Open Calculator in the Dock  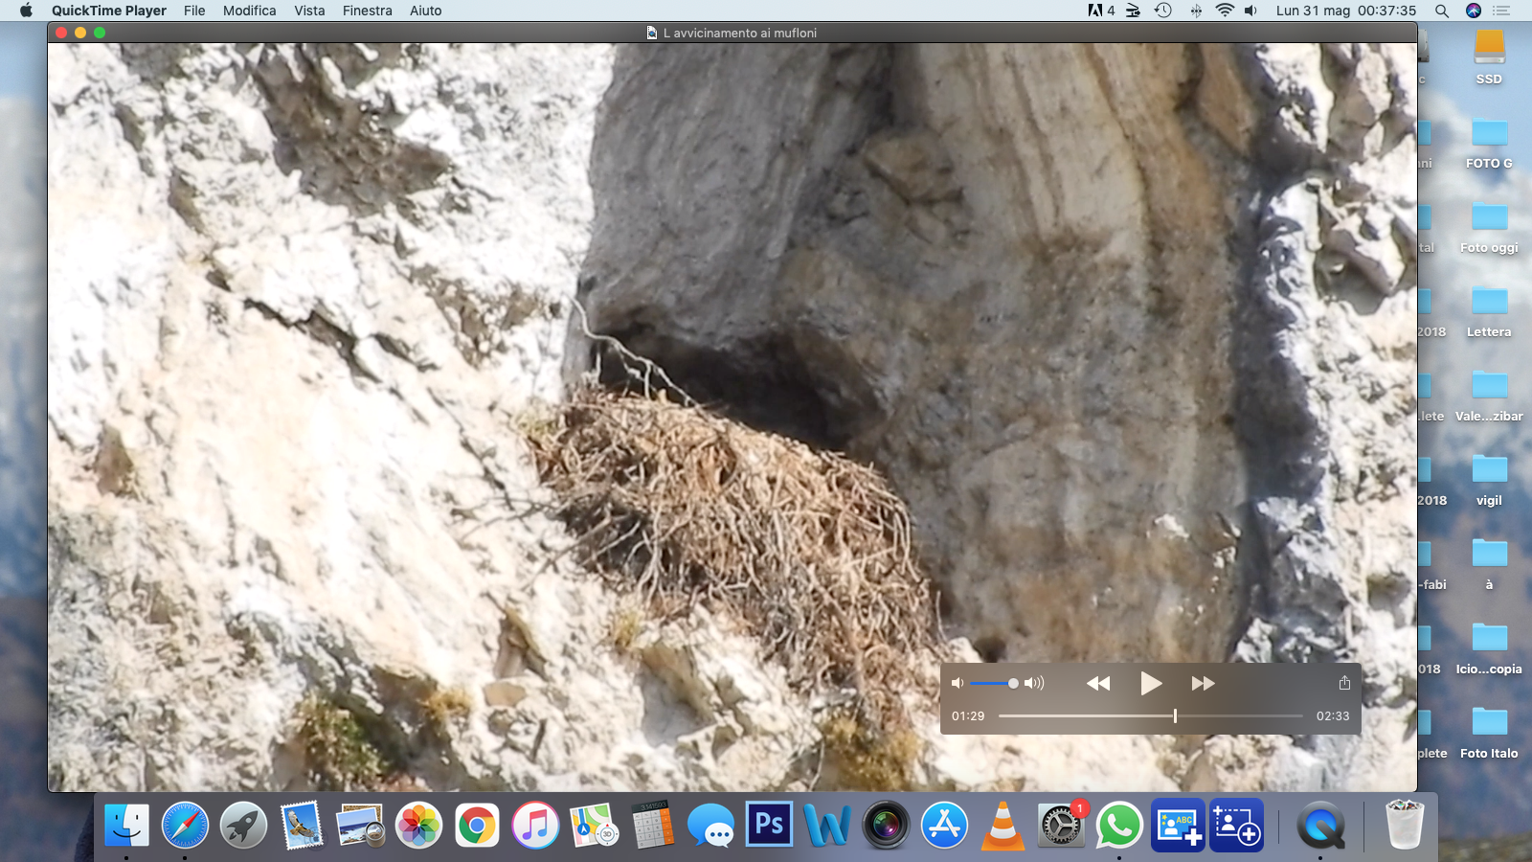652,825
